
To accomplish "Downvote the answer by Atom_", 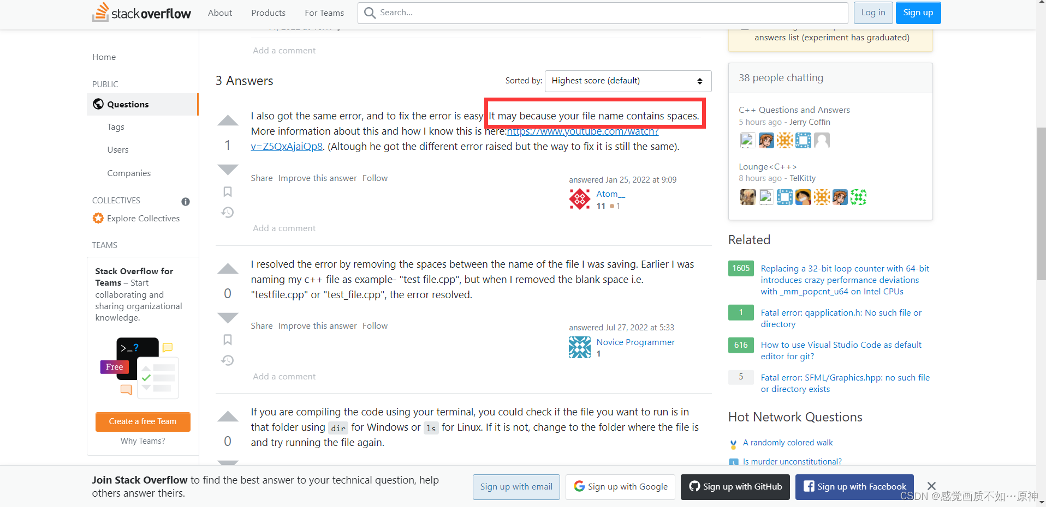I will tap(228, 170).
